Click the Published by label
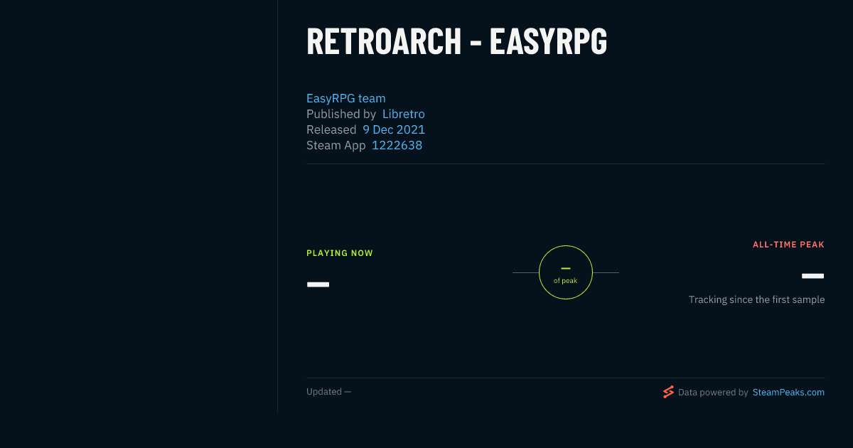Screen dimensions: 853x448 [341, 114]
